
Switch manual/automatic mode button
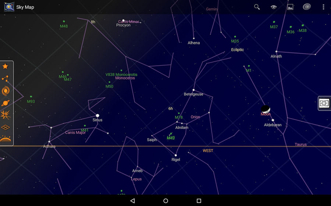click(324, 103)
